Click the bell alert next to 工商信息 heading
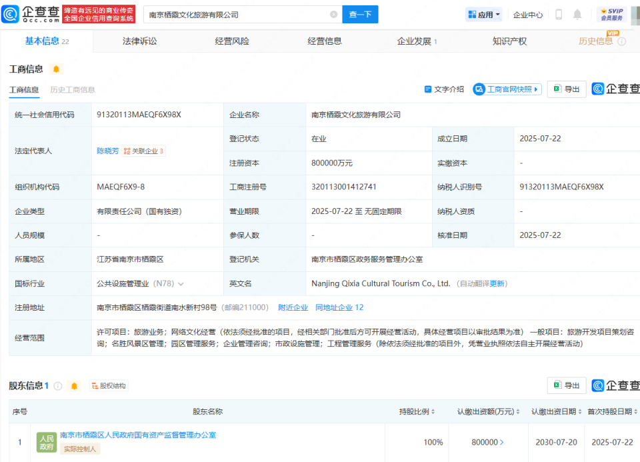The width and height of the screenshot is (640, 462). [56, 69]
